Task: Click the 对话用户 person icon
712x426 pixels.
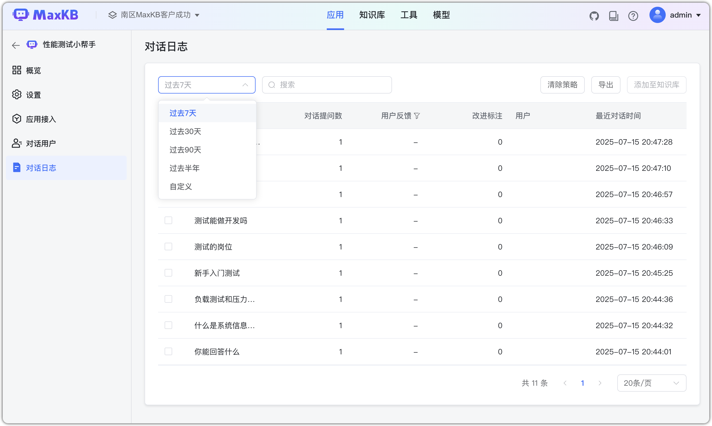Action: click(x=17, y=143)
